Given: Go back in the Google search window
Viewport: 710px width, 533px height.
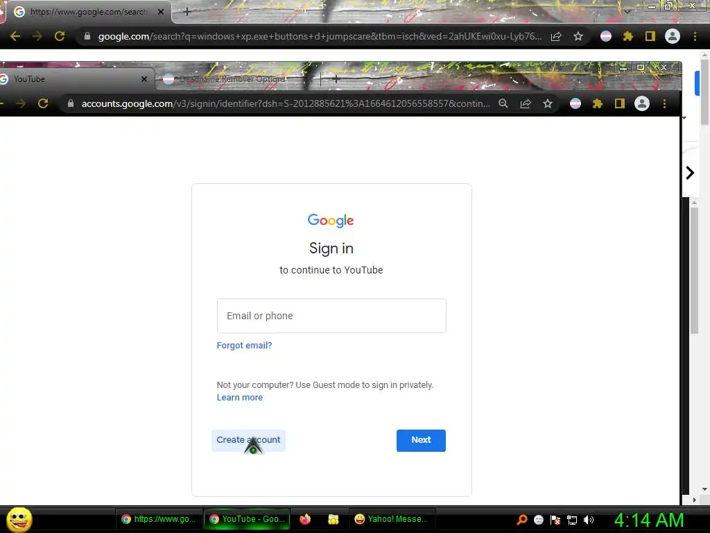Looking at the screenshot, I should click(15, 36).
